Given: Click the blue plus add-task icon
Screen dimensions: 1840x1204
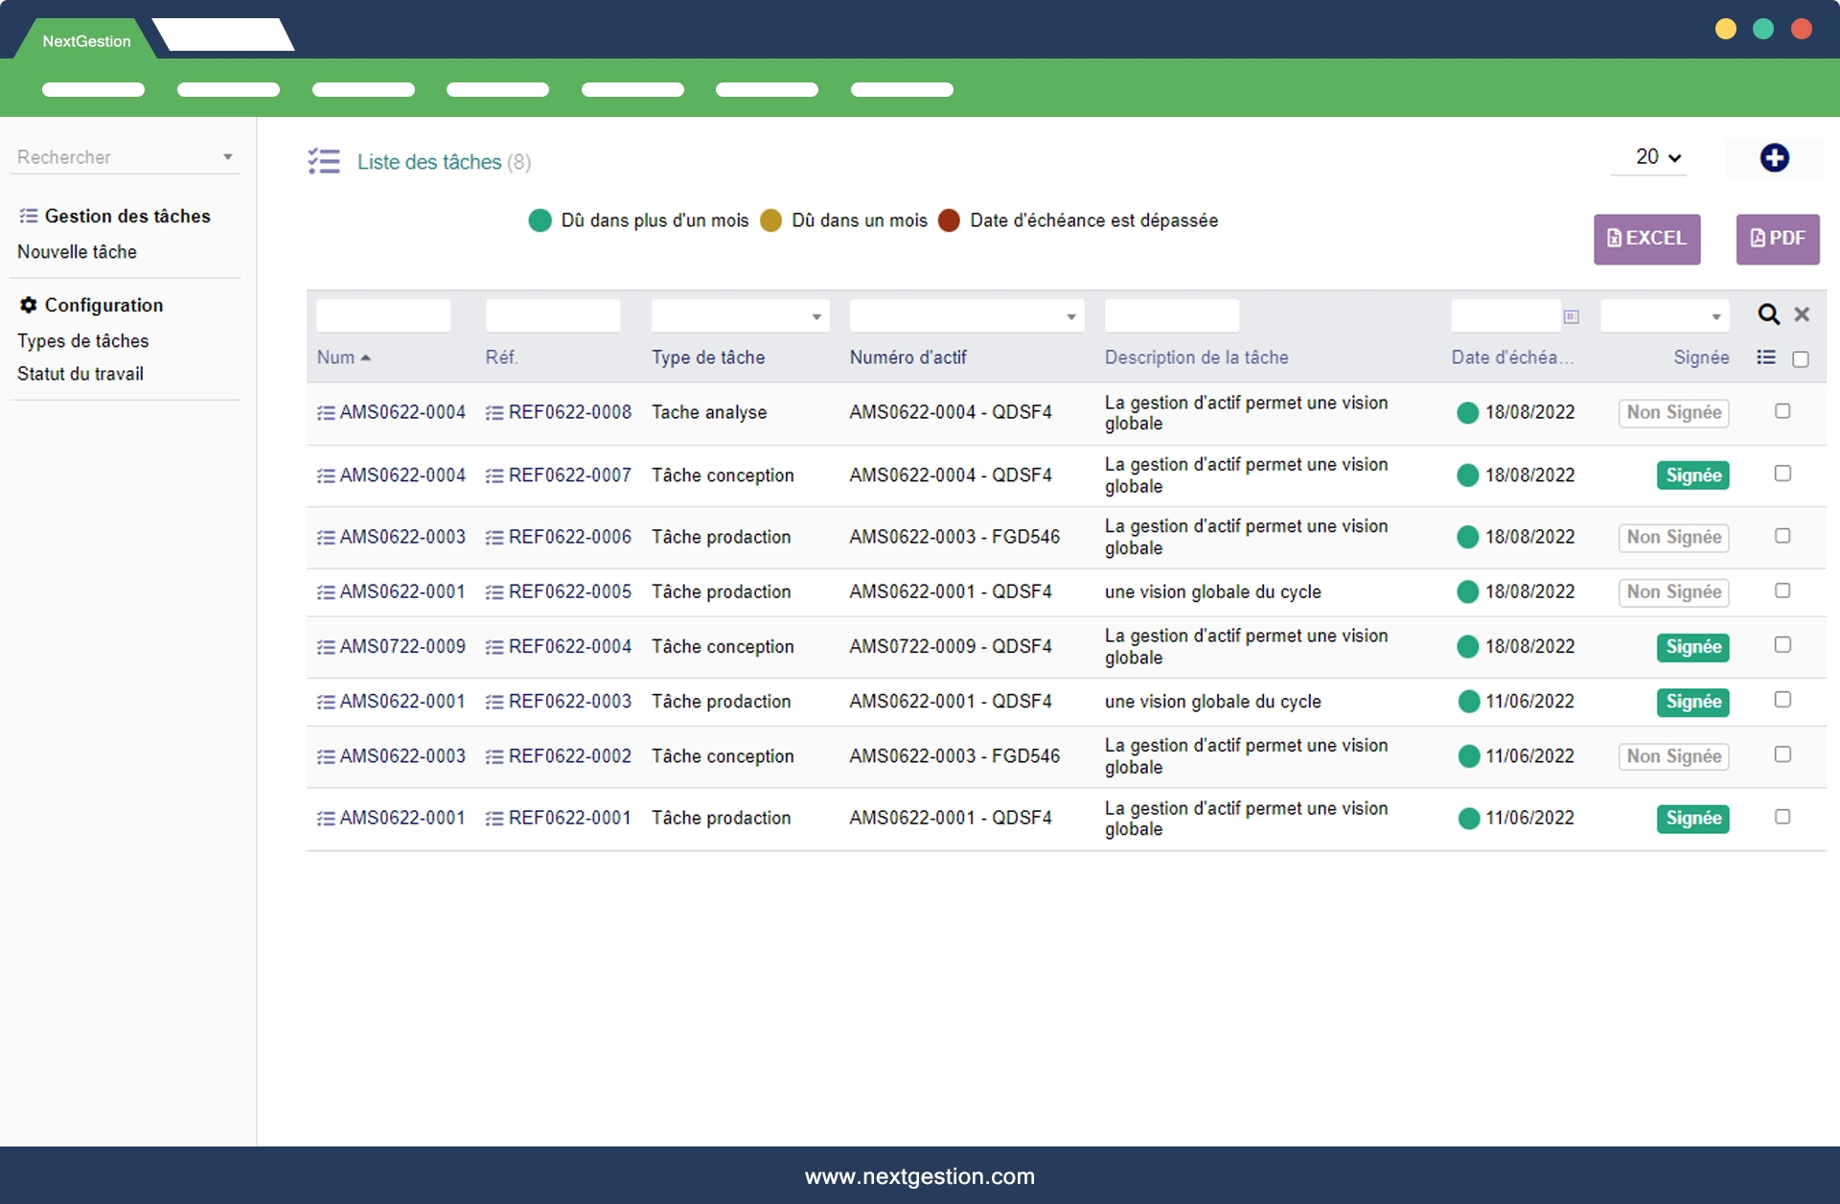Looking at the screenshot, I should [1774, 158].
